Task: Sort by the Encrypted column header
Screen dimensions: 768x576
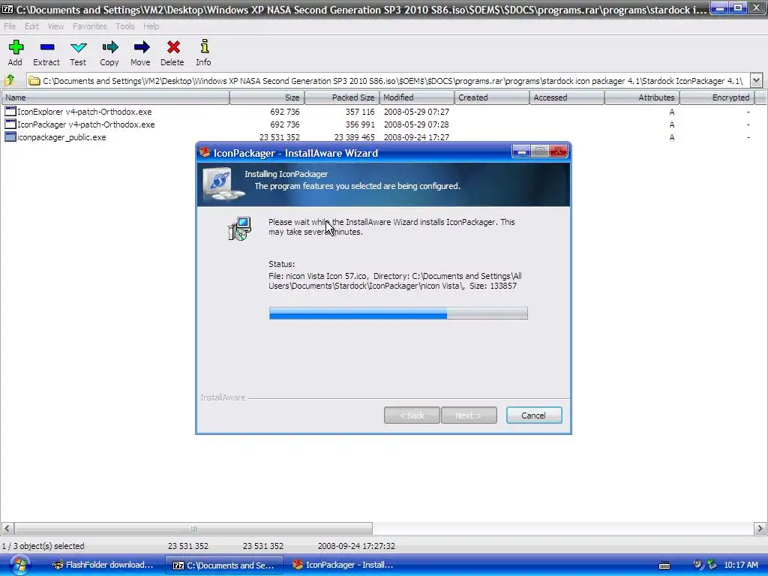Action: [718, 97]
